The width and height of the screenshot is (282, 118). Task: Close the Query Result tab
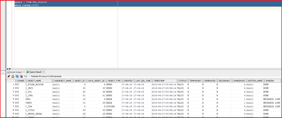point(44,72)
